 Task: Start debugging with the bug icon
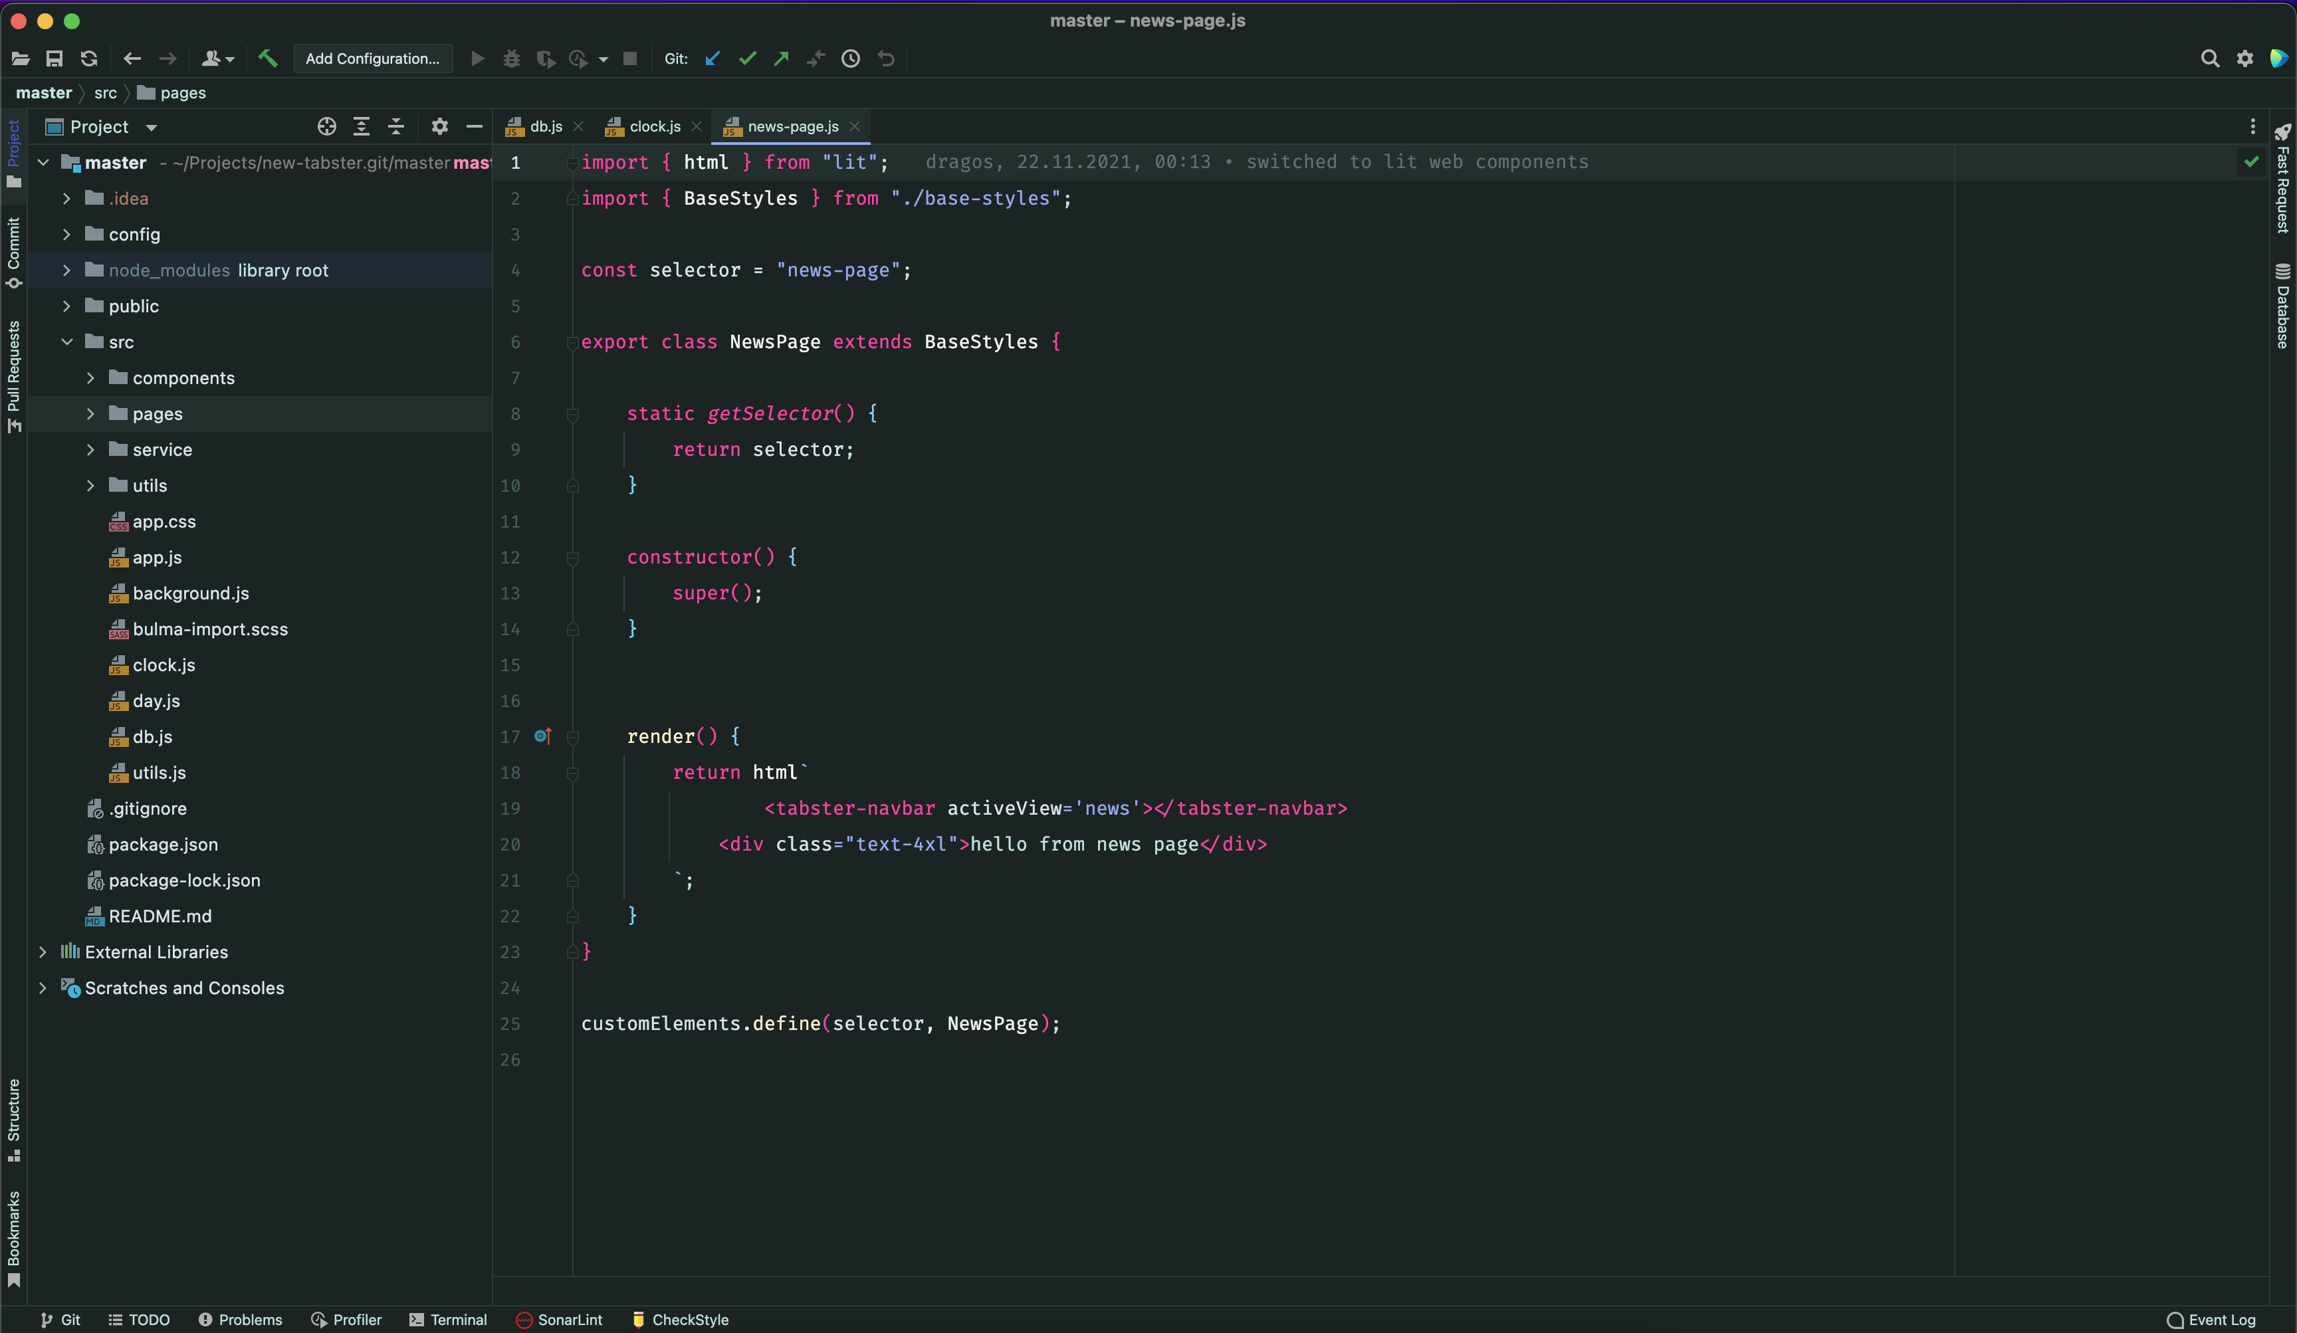tap(511, 58)
